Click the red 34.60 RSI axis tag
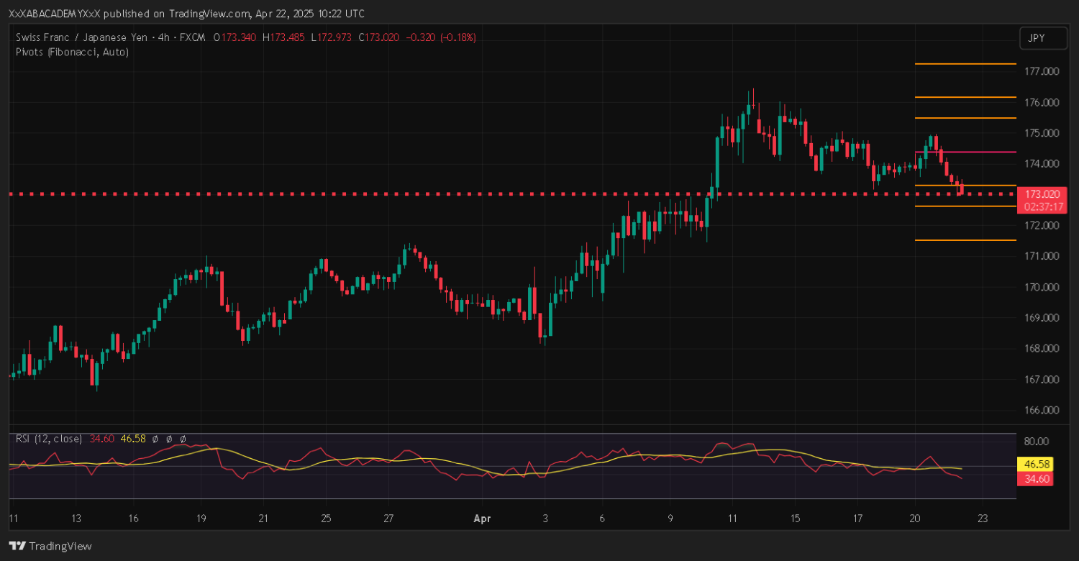The image size is (1079, 561). point(1036,478)
